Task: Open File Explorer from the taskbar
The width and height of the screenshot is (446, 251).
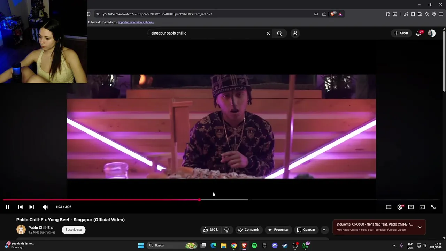Action: pos(224,245)
